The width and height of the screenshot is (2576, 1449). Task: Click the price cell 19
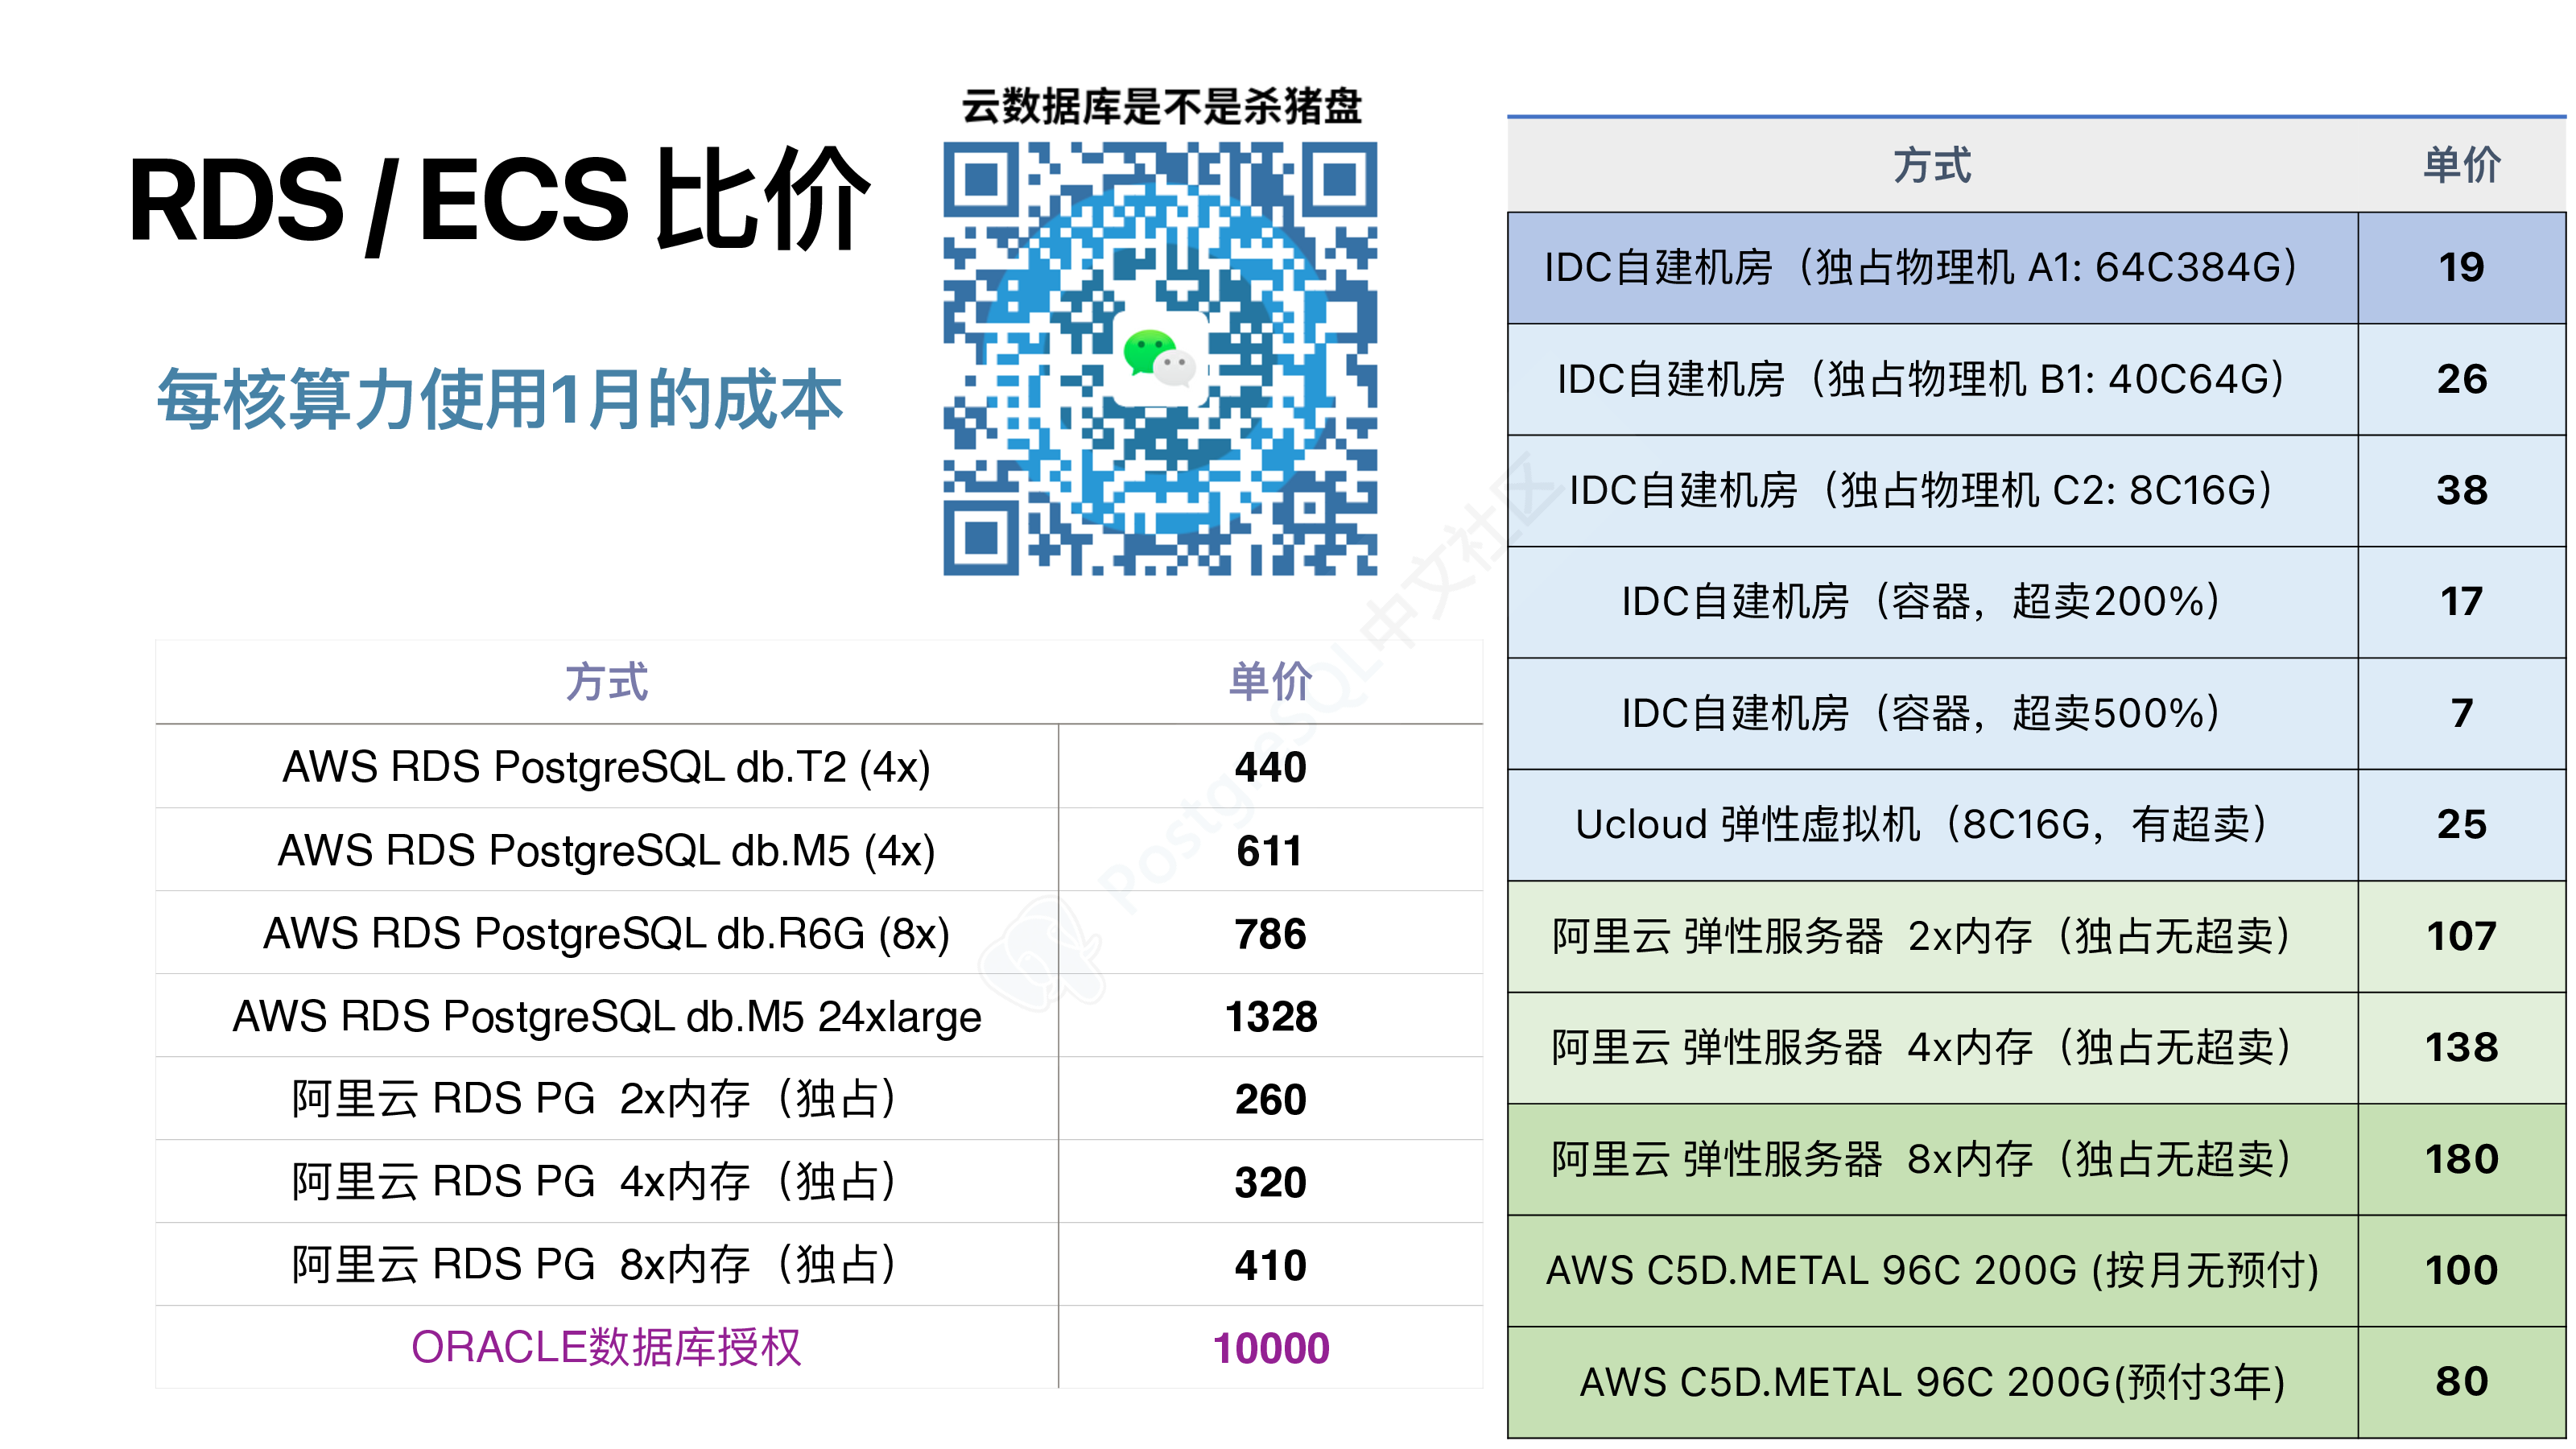click(x=2461, y=267)
